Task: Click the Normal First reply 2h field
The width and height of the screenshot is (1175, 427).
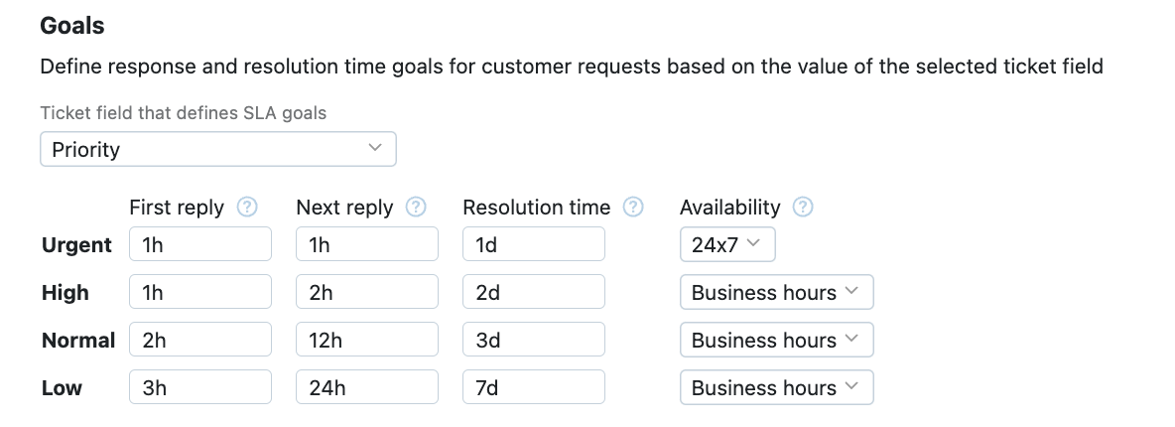Action: [200, 341]
